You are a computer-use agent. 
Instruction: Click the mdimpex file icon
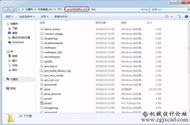tap(42, 47)
